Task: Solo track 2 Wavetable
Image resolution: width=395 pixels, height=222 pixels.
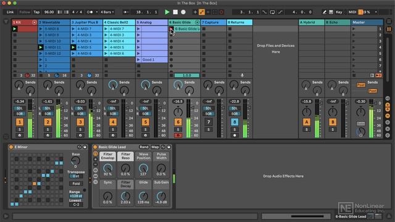Action: point(48,129)
